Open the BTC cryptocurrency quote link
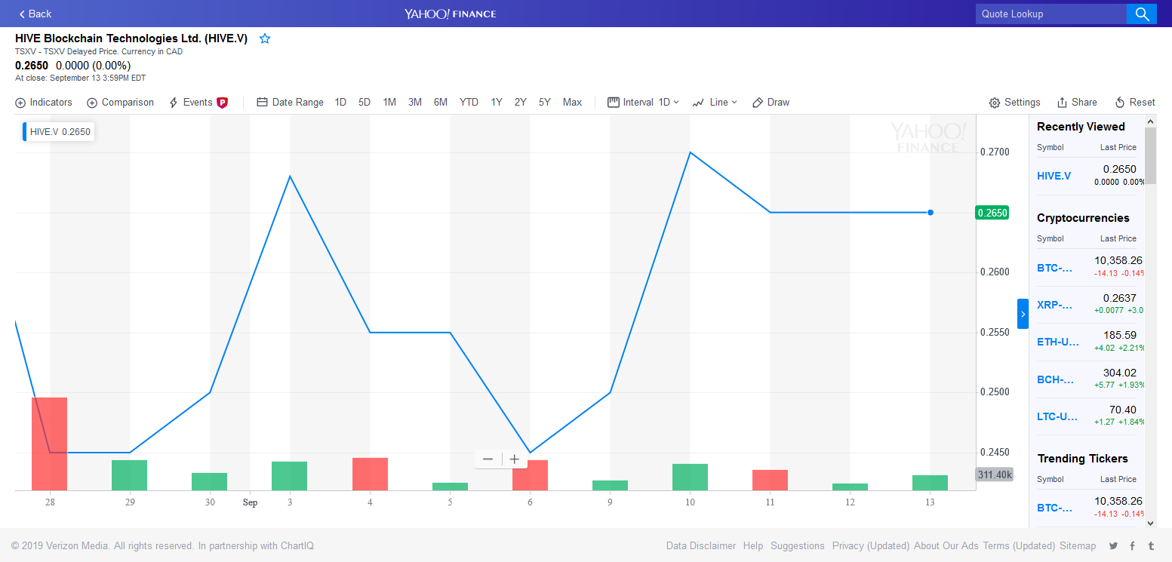This screenshot has height=562, width=1172. click(1055, 268)
